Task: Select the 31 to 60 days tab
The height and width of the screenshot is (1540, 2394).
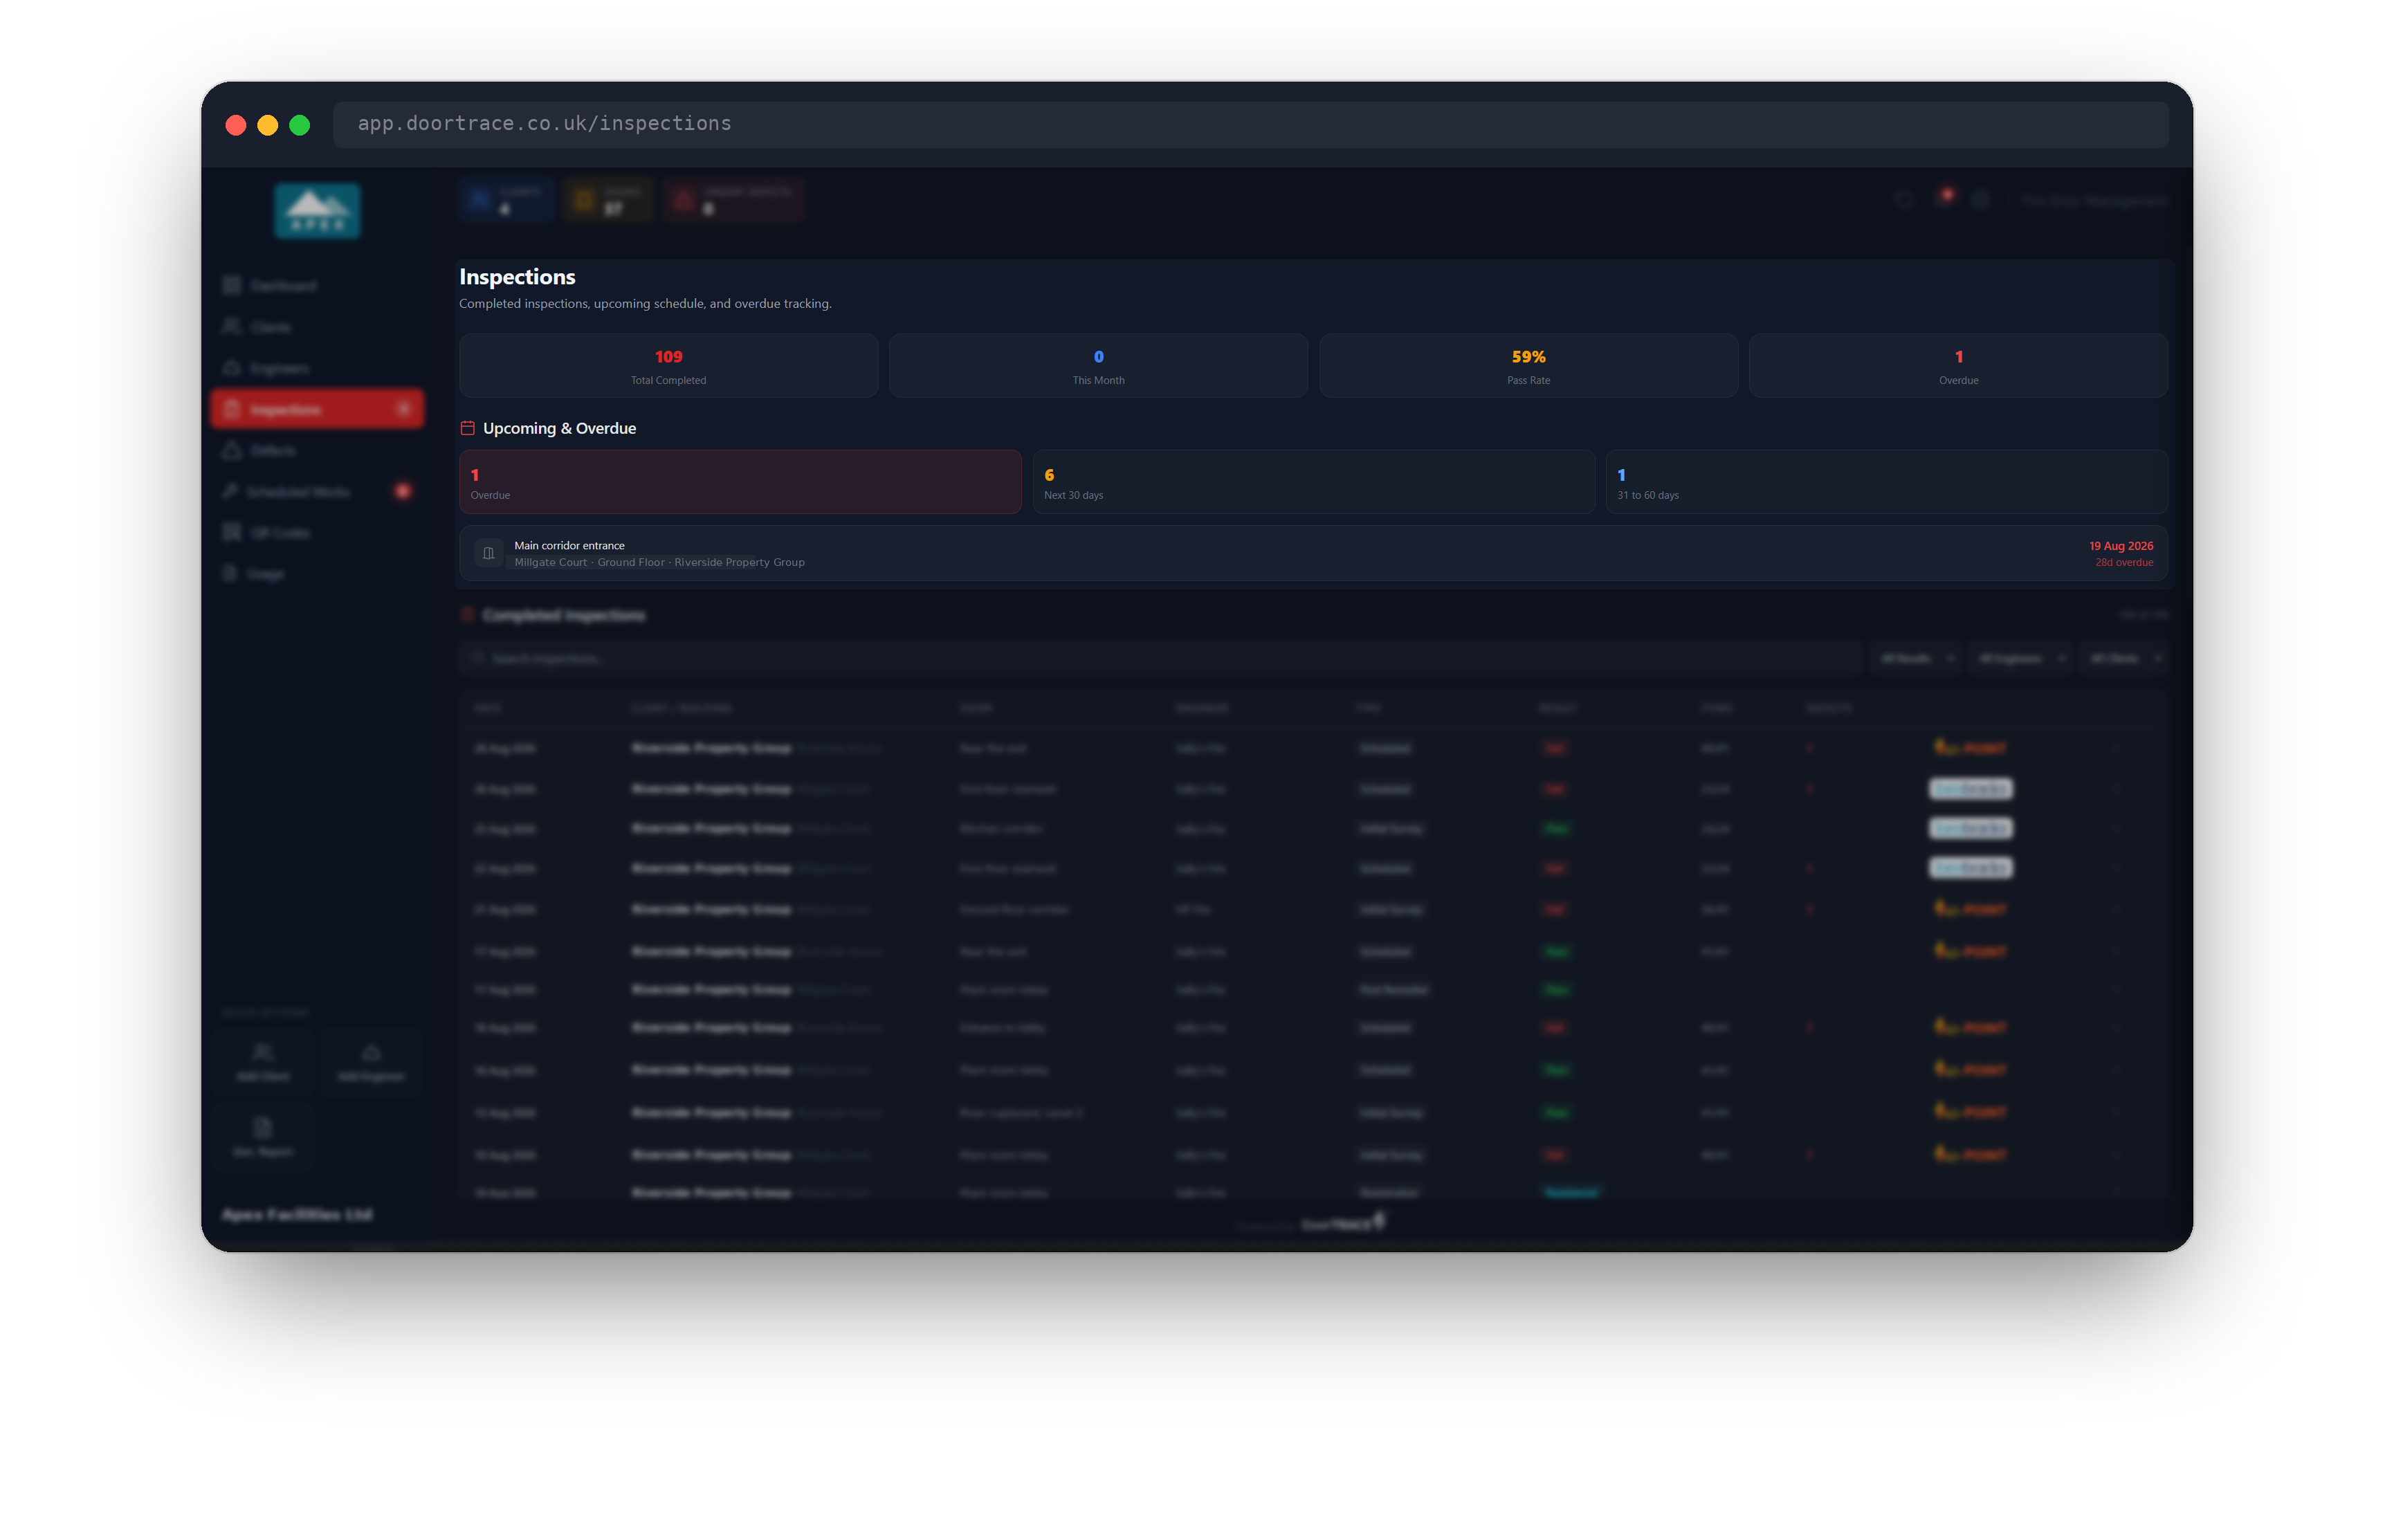Action: pyautogui.click(x=1886, y=482)
